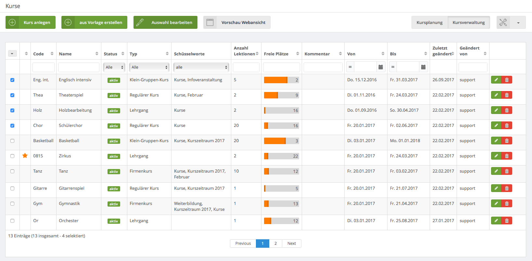Check the Basketball row checkbox
Viewport: 532px width, 261px height.
tap(12, 141)
